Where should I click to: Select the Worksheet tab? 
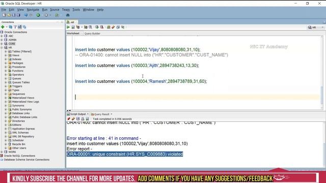tap(73, 34)
